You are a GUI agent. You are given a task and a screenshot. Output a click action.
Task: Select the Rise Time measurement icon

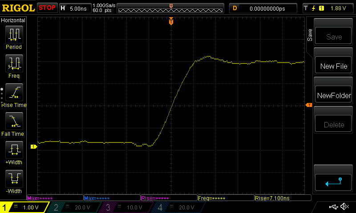pyautogui.click(x=13, y=93)
